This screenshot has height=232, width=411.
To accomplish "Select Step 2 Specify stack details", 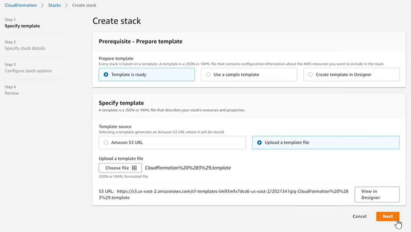I will pyautogui.click(x=25, y=45).
